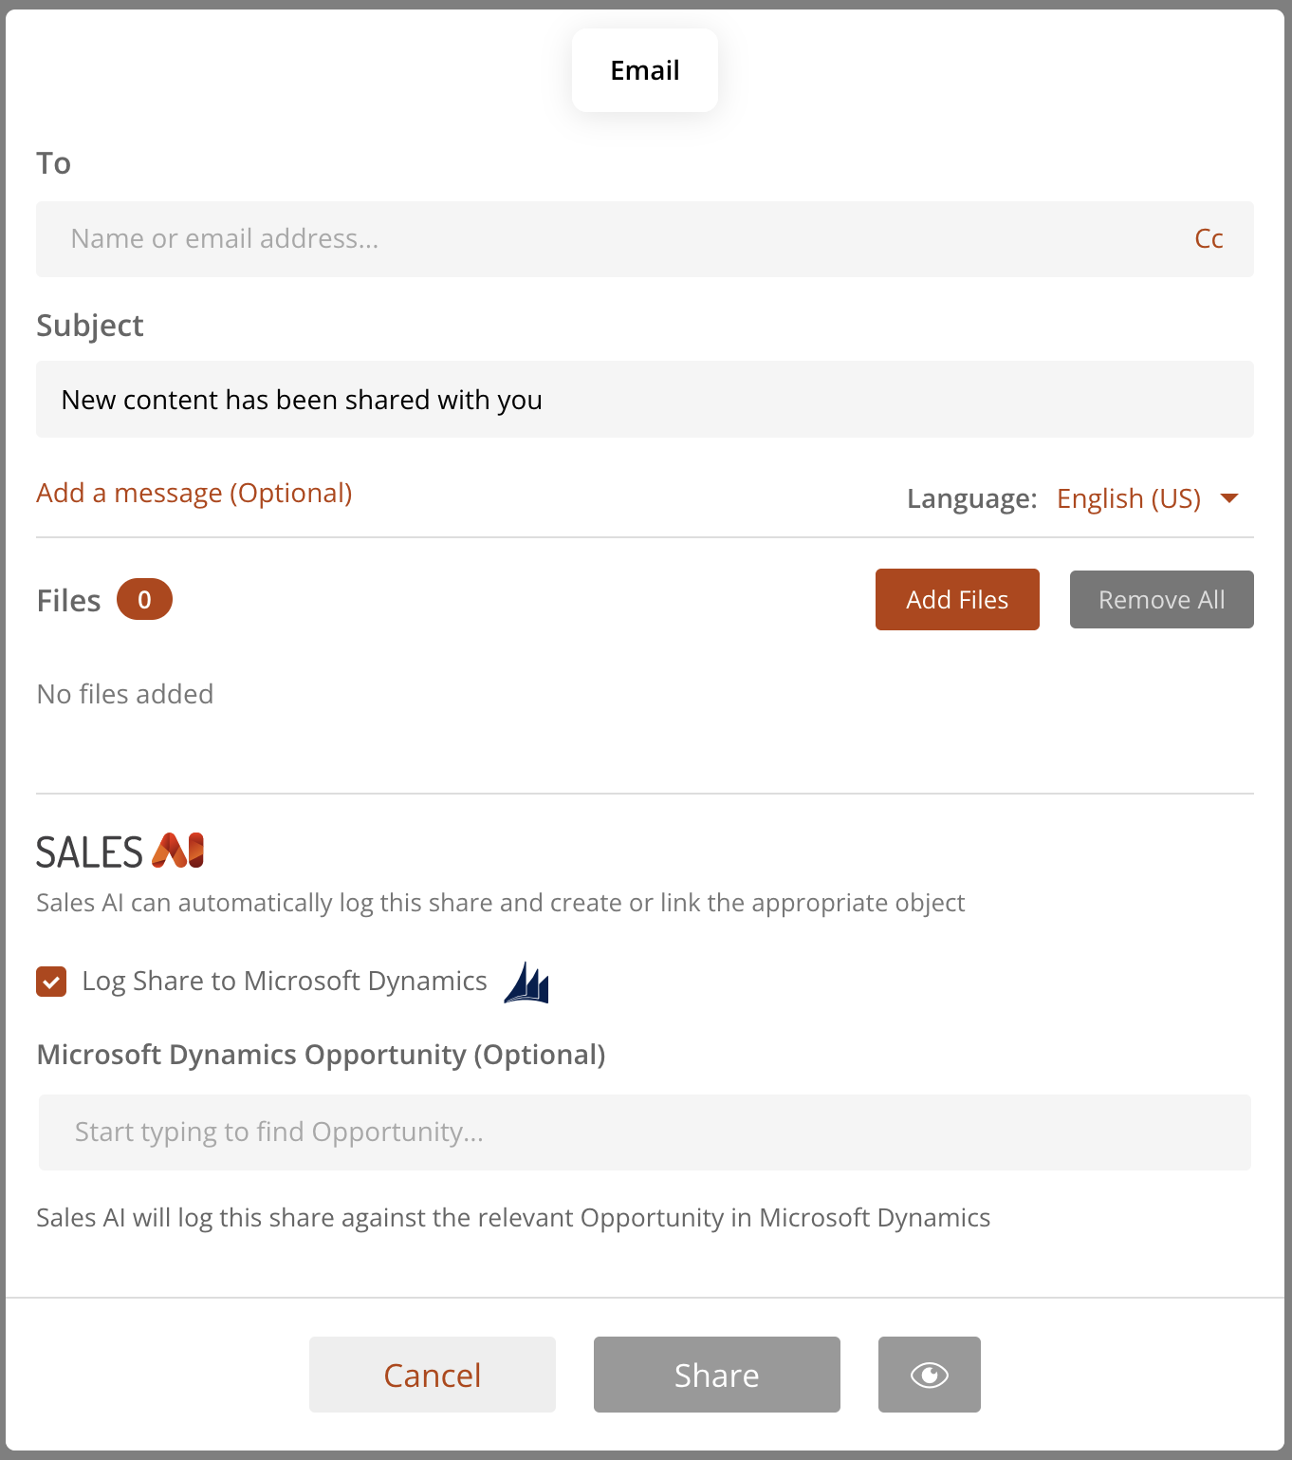Screen dimensions: 1292x1460
Task: Click the eye preview icon button
Action: coord(929,1375)
